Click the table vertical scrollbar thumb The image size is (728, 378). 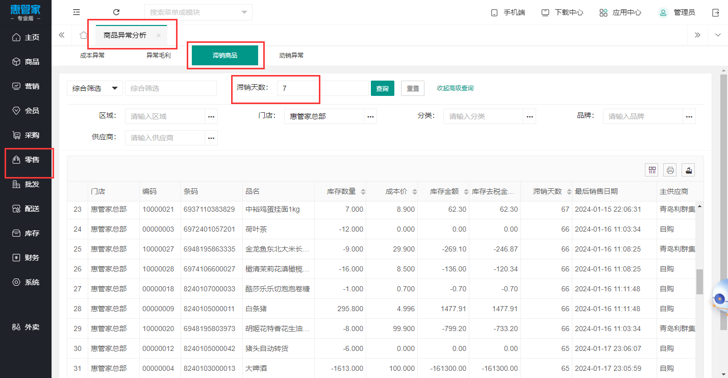click(699, 282)
